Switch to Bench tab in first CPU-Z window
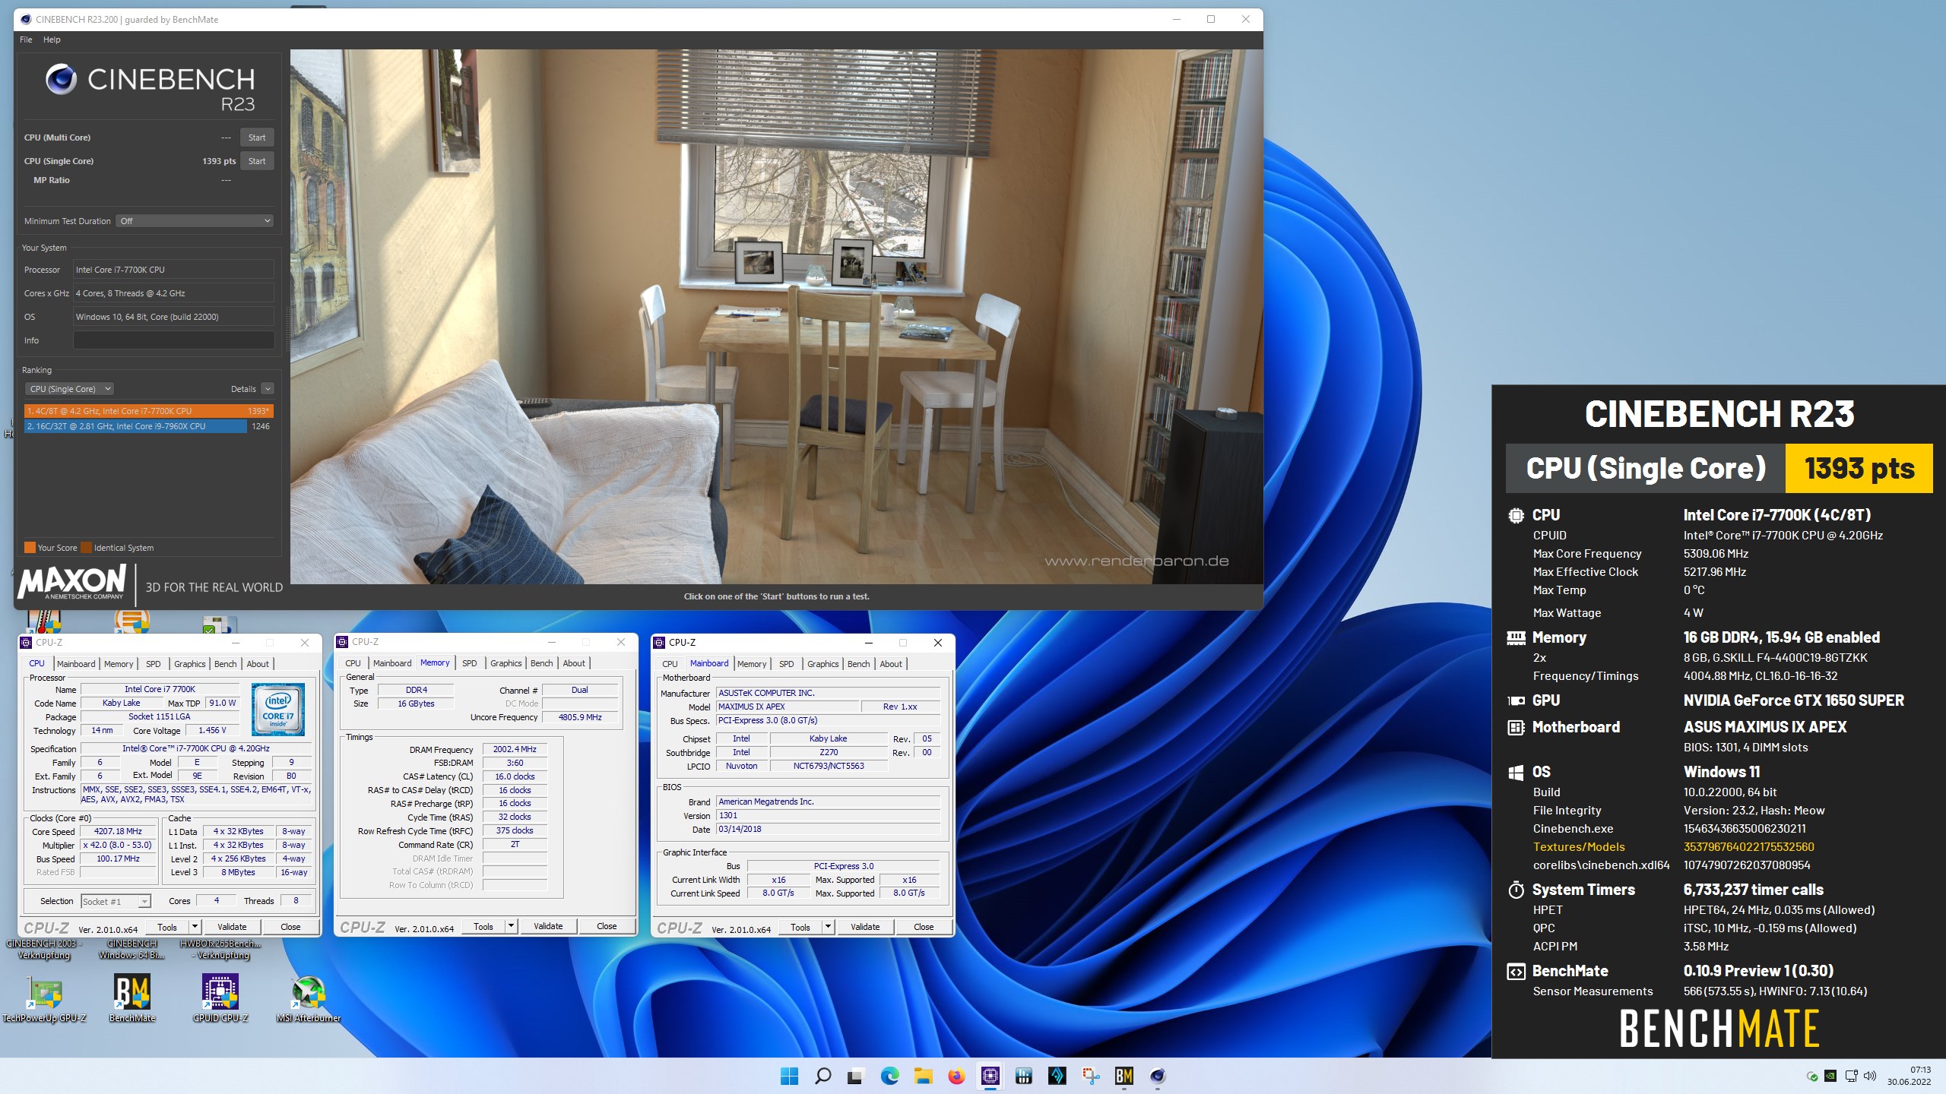1946x1094 pixels. [x=226, y=664]
